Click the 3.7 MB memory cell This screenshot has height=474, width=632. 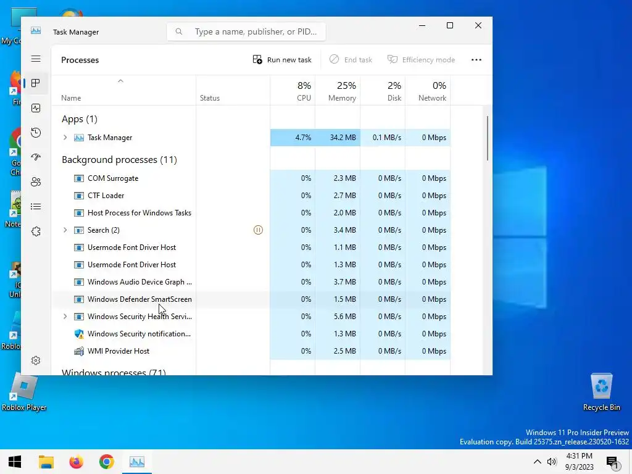pyautogui.click(x=338, y=281)
